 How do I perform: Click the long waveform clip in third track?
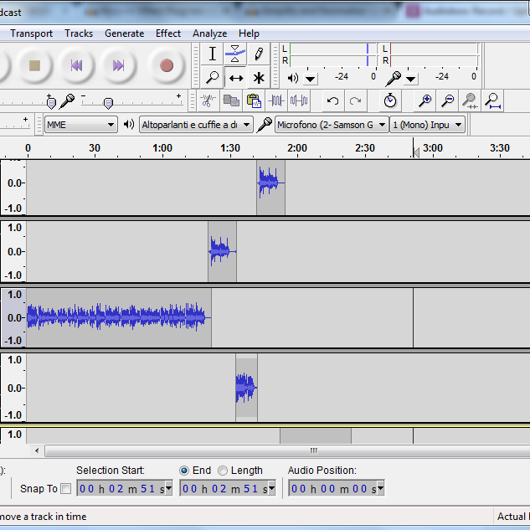tap(119, 317)
